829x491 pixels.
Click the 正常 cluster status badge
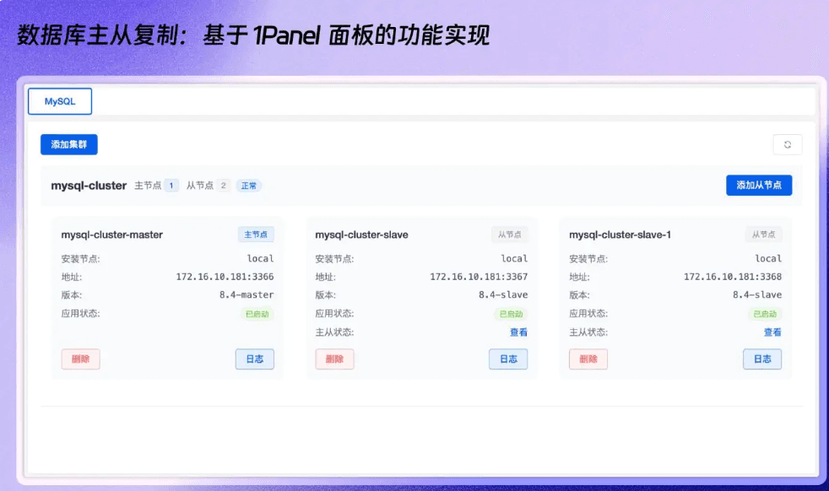click(x=249, y=186)
